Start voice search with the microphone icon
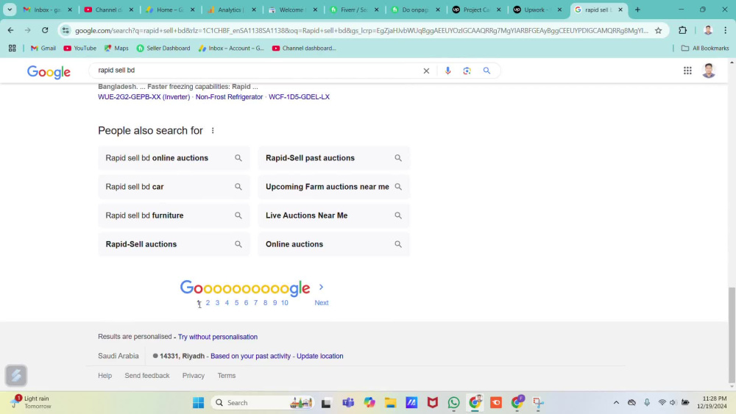Viewport: 736px width, 414px height. 447,71
